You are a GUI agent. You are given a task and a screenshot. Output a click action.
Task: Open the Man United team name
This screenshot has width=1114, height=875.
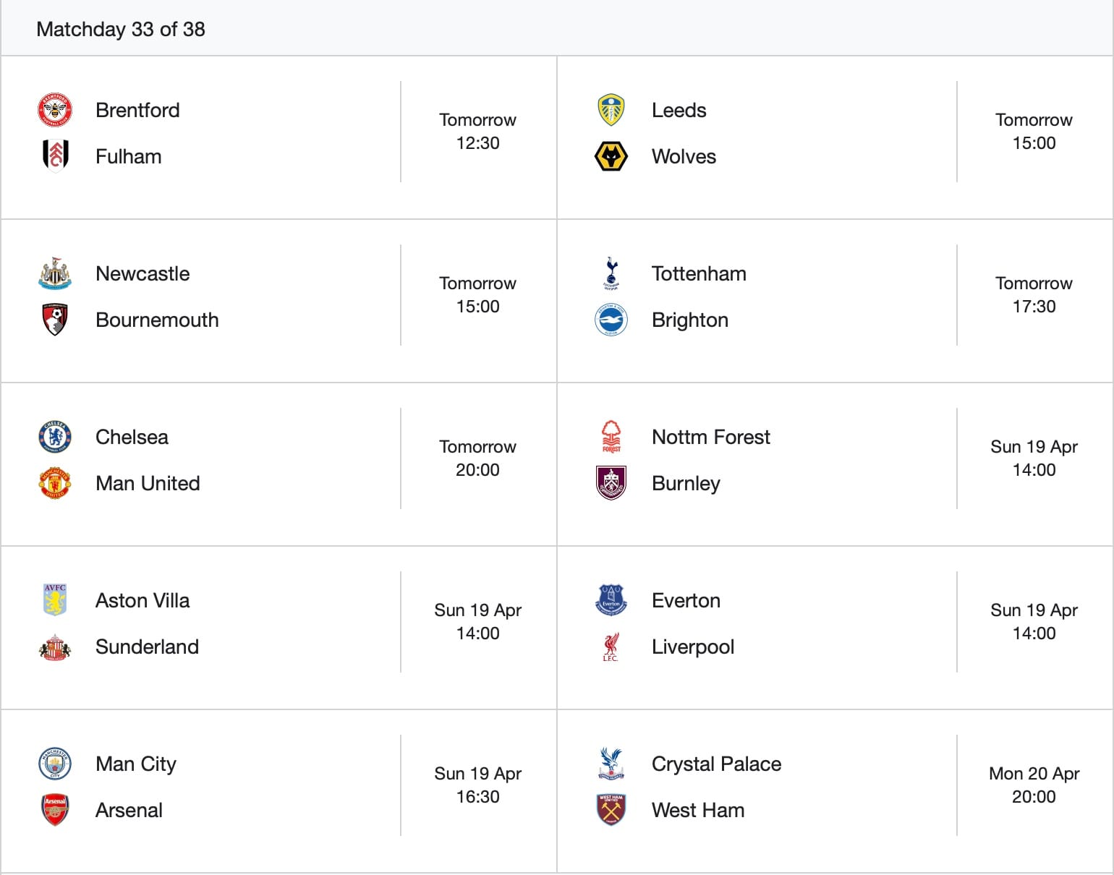point(148,483)
